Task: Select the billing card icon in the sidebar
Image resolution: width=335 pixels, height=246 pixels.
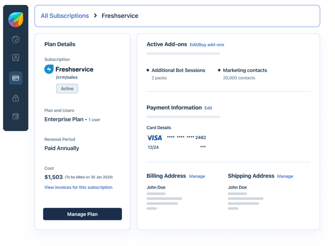Action: coord(15,78)
